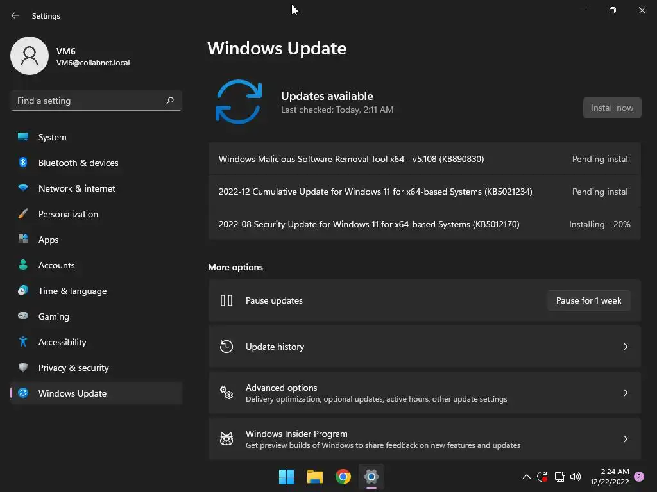The image size is (657, 492).
Task: Click Pause for 1 week button
Action: pos(589,300)
